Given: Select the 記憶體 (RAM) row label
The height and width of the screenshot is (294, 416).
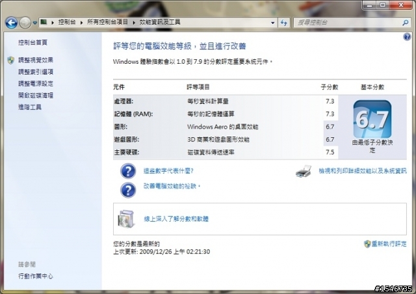Looking at the screenshot, I should pos(133,114).
